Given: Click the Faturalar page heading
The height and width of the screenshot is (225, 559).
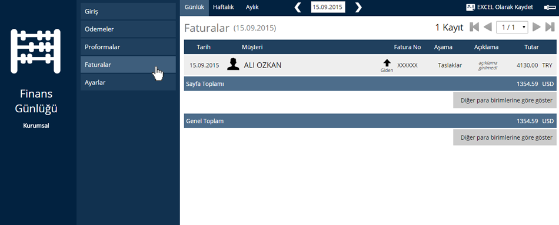Looking at the screenshot, I should (x=207, y=28).
